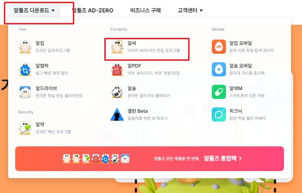Click the 알약 pill character icon

[25, 128]
